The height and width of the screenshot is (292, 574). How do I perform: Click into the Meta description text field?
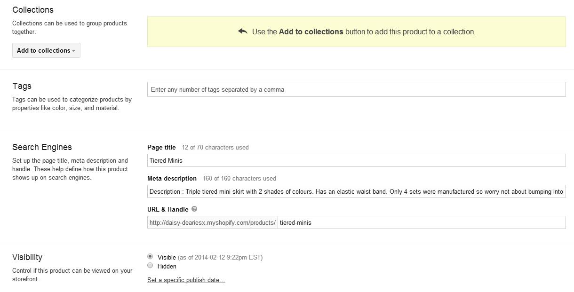(356, 191)
